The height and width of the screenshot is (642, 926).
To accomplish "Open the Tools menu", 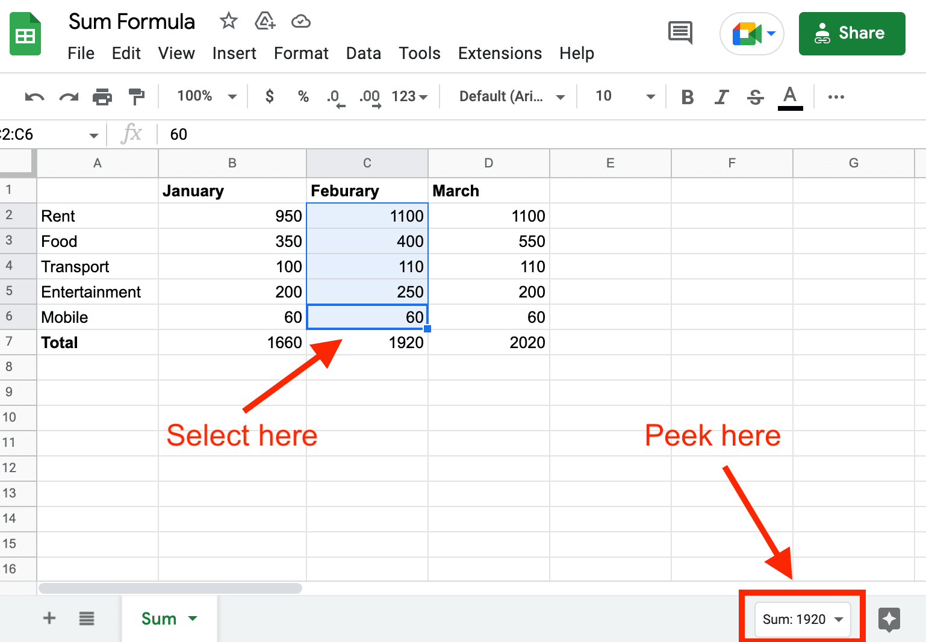I will pos(420,54).
